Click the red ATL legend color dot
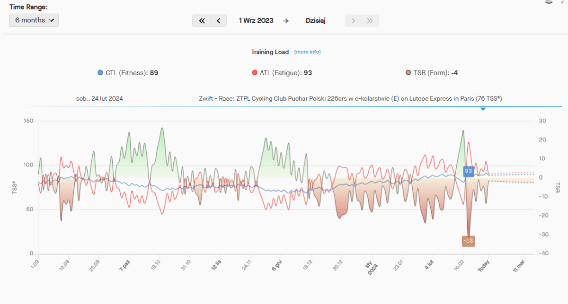This screenshot has height=304, width=568. (x=255, y=73)
